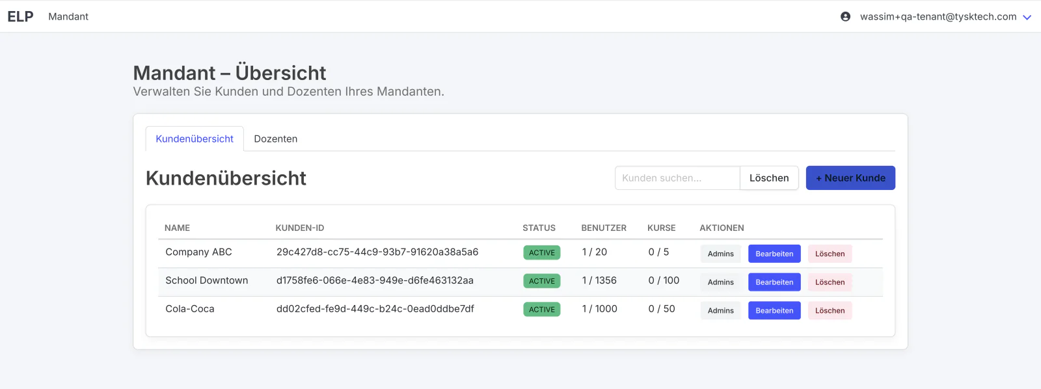This screenshot has width=1041, height=389.
Task: Expand the account dropdown chevron
Action: point(1027,18)
